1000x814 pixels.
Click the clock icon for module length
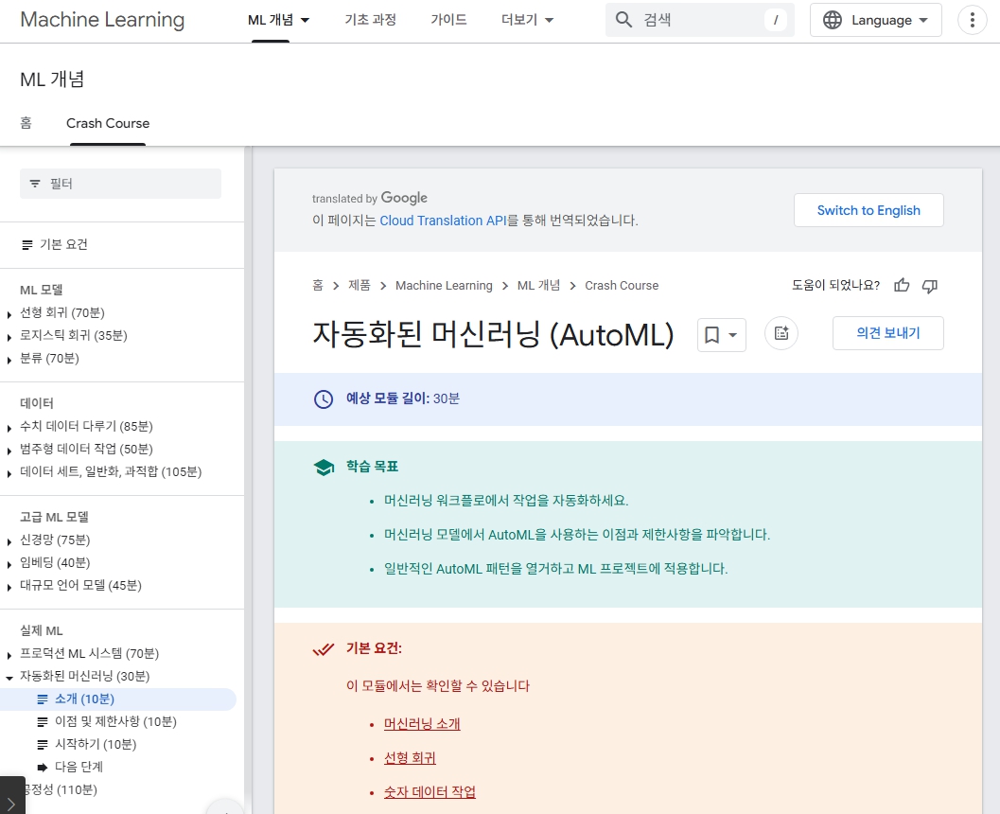pyautogui.click(x=324, y=399)
